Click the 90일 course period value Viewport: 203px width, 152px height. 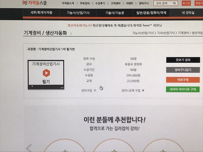[133, 70]
